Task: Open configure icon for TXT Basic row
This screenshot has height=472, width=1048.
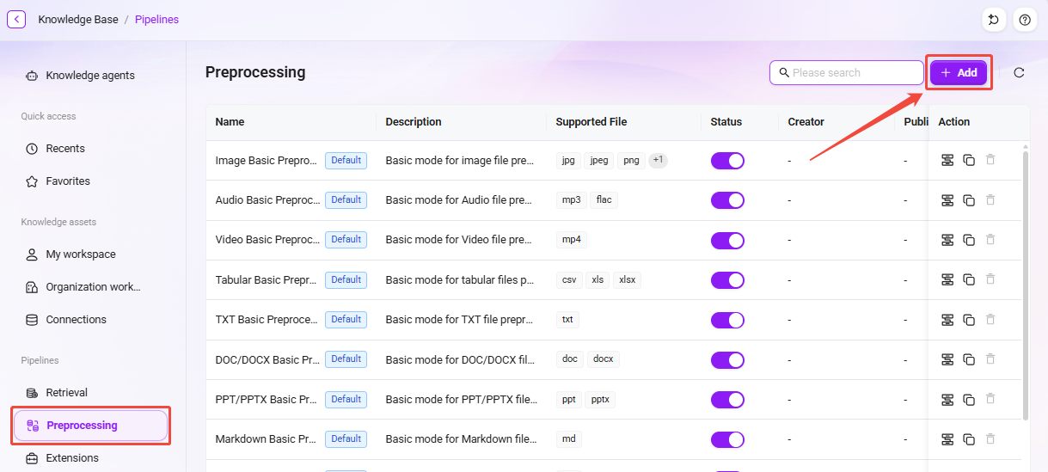Action: [947, 320]
